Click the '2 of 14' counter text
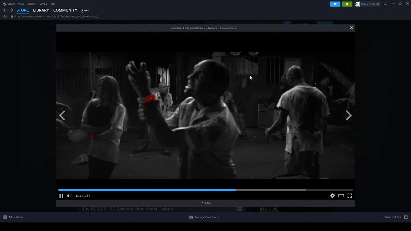The height and width of the screenshot is (231, 411). pyautogui.click(x=205, y=203)
